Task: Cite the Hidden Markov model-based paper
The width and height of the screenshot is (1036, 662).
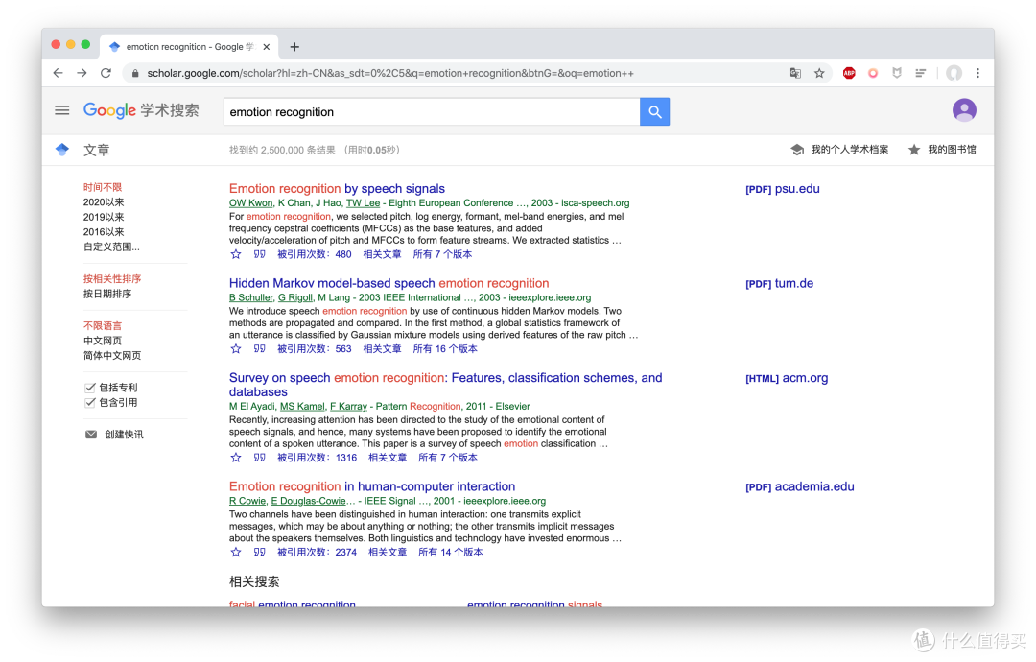Action: pos(260,349)
